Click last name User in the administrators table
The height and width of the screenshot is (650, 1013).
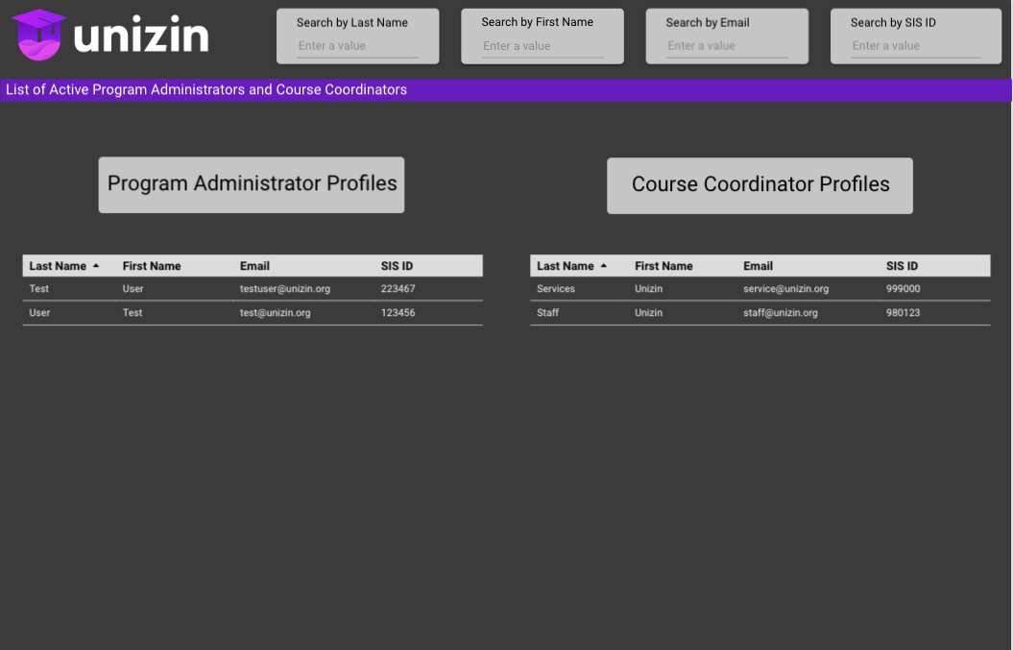[39, 313]
